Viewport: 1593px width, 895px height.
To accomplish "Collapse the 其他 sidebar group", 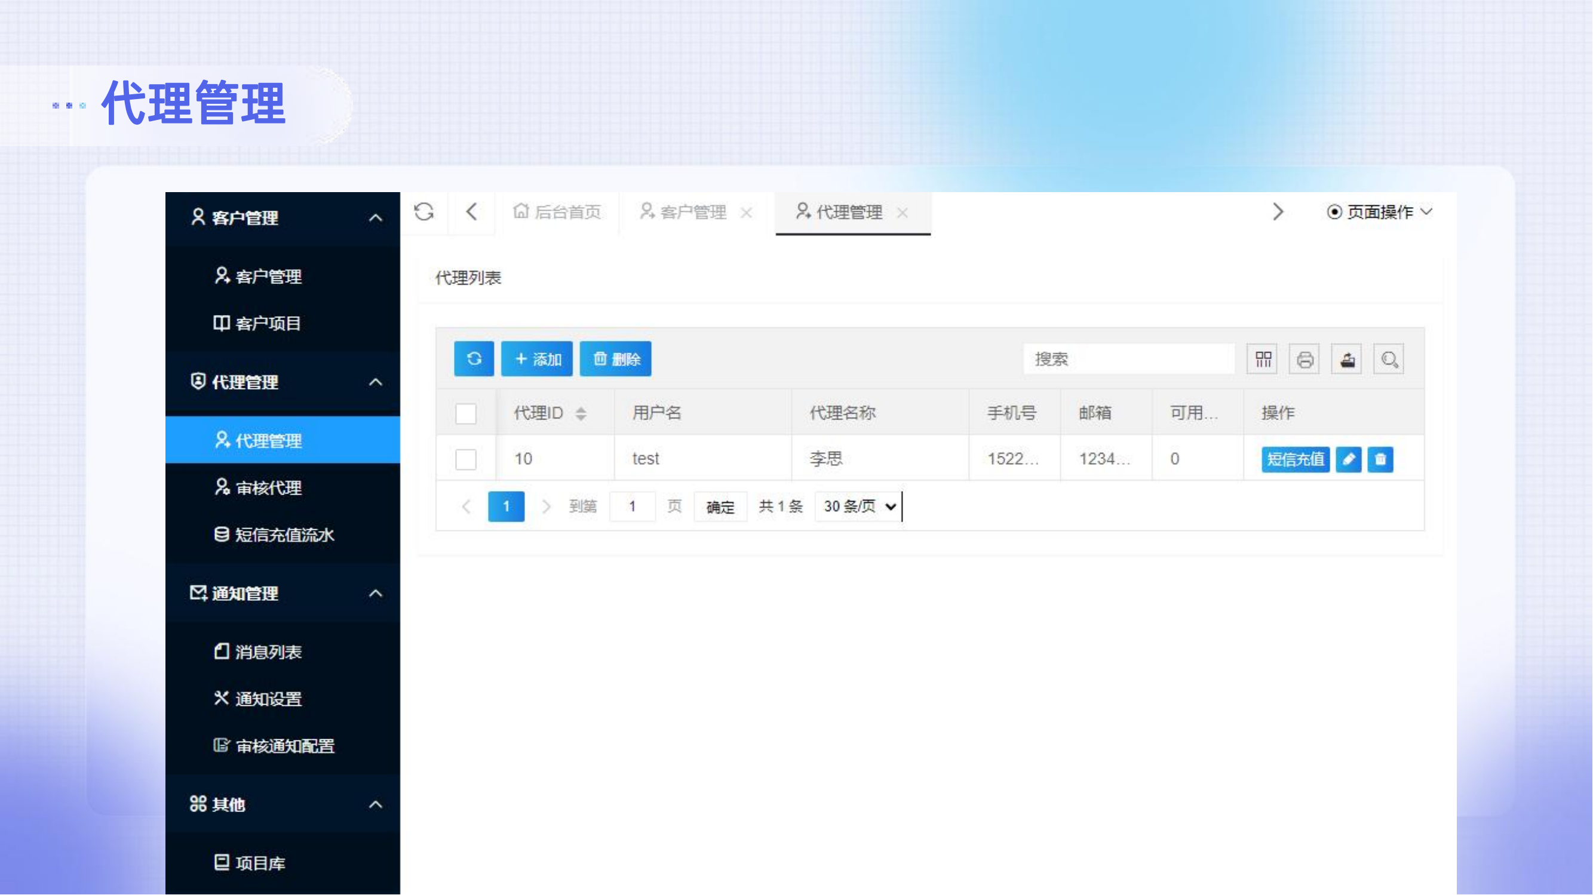I will click(375, 805).
